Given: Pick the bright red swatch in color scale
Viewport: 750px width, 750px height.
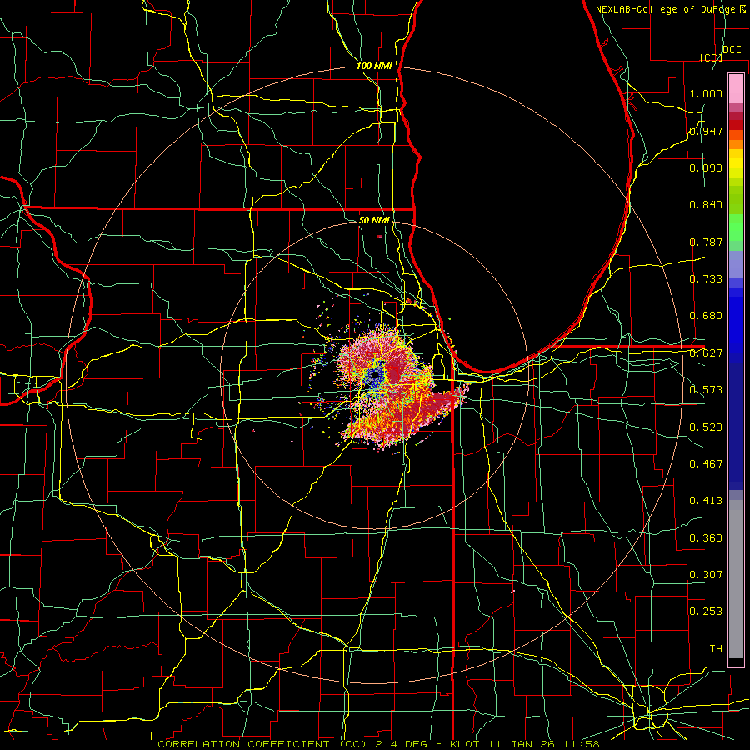Looking at the screenshot, I should [736, 125].
